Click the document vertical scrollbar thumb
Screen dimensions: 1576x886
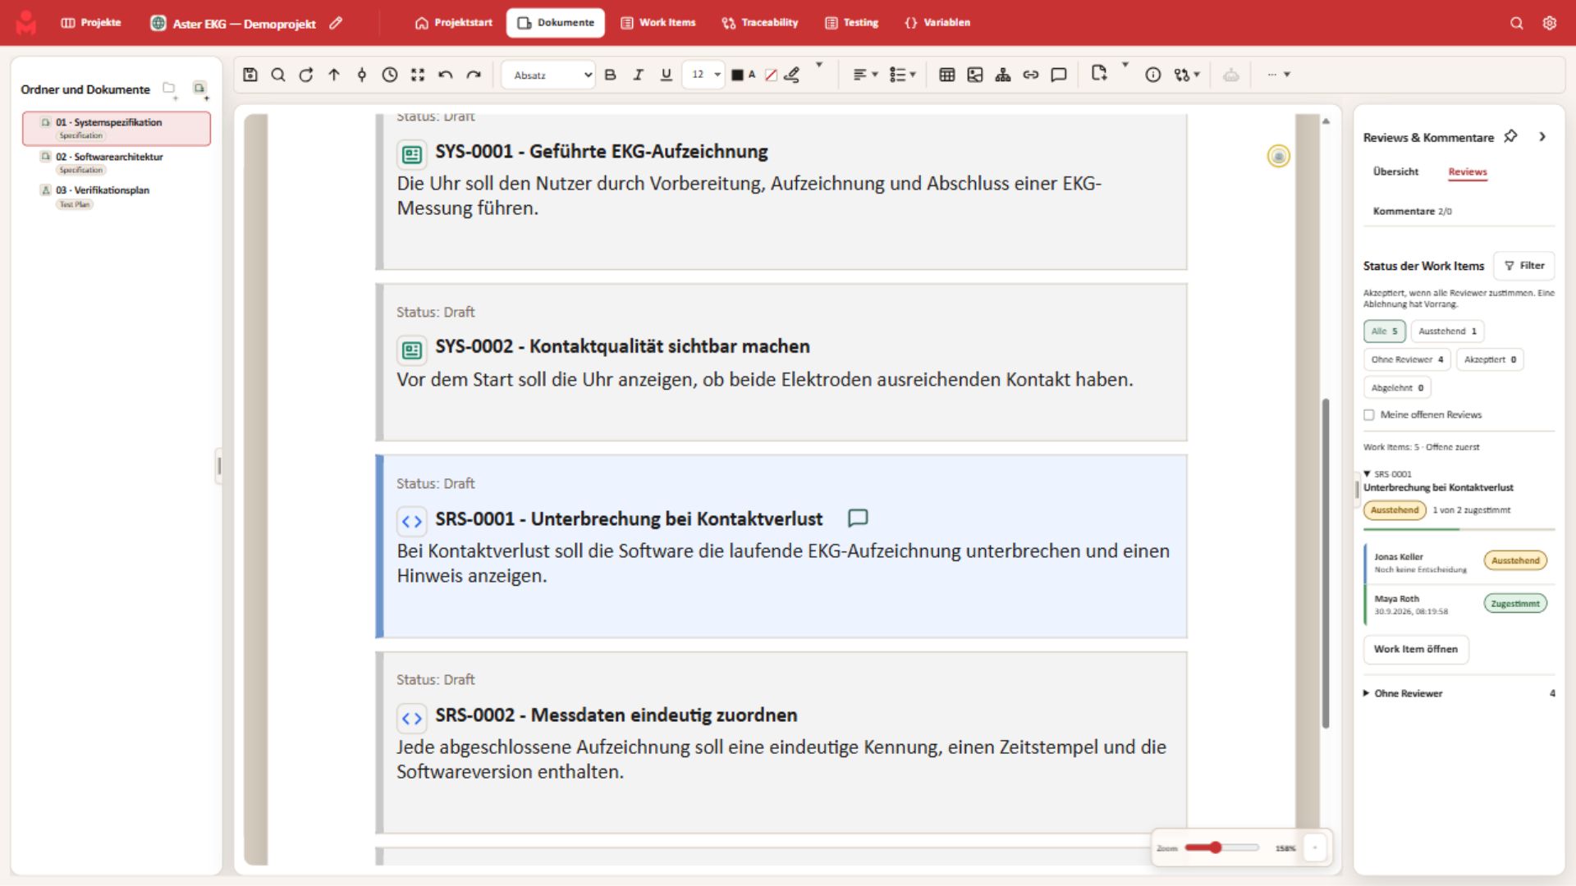tap(1325, 564)
